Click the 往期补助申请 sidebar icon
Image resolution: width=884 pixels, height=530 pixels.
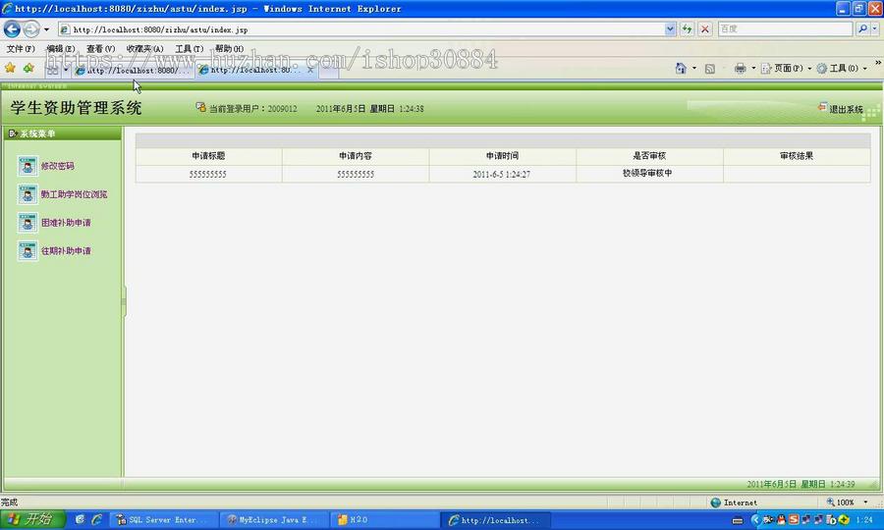[x=28, y=250]
